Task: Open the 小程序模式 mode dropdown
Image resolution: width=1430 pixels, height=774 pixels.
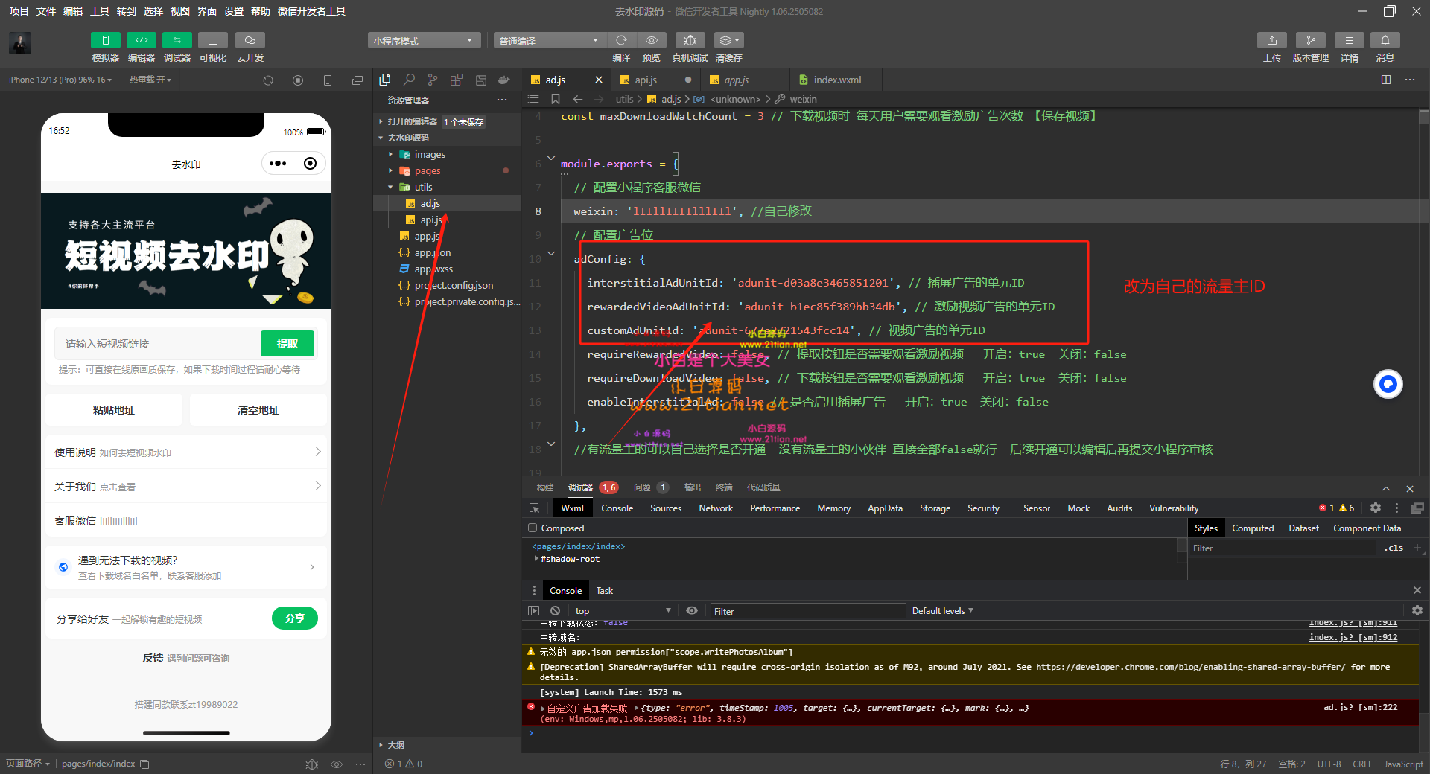Action: (x=423, y=41)
